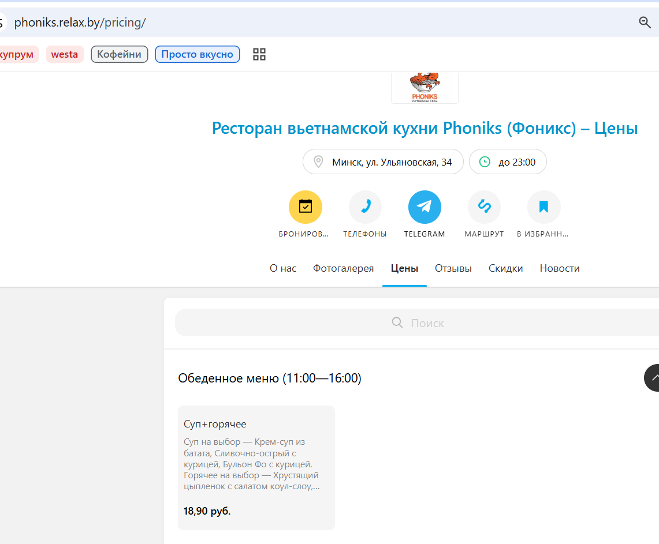Open the Telegram paper plane icon
The image size is (659, 544).
point(425,207)
